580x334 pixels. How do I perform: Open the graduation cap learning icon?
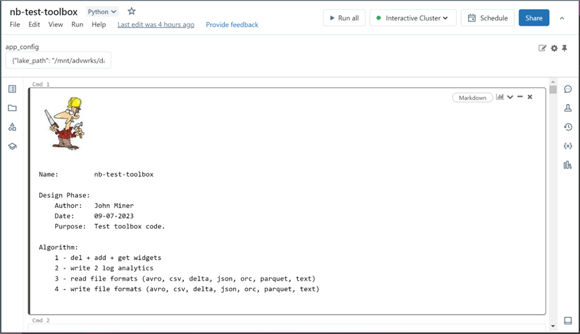point(12,146)
